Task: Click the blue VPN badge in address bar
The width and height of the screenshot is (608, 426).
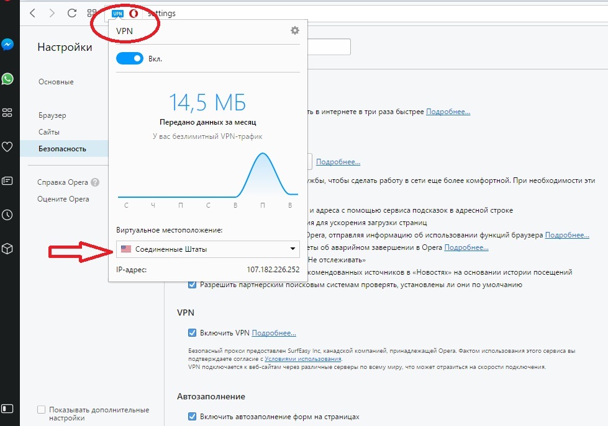Action: tap(117, 14)
